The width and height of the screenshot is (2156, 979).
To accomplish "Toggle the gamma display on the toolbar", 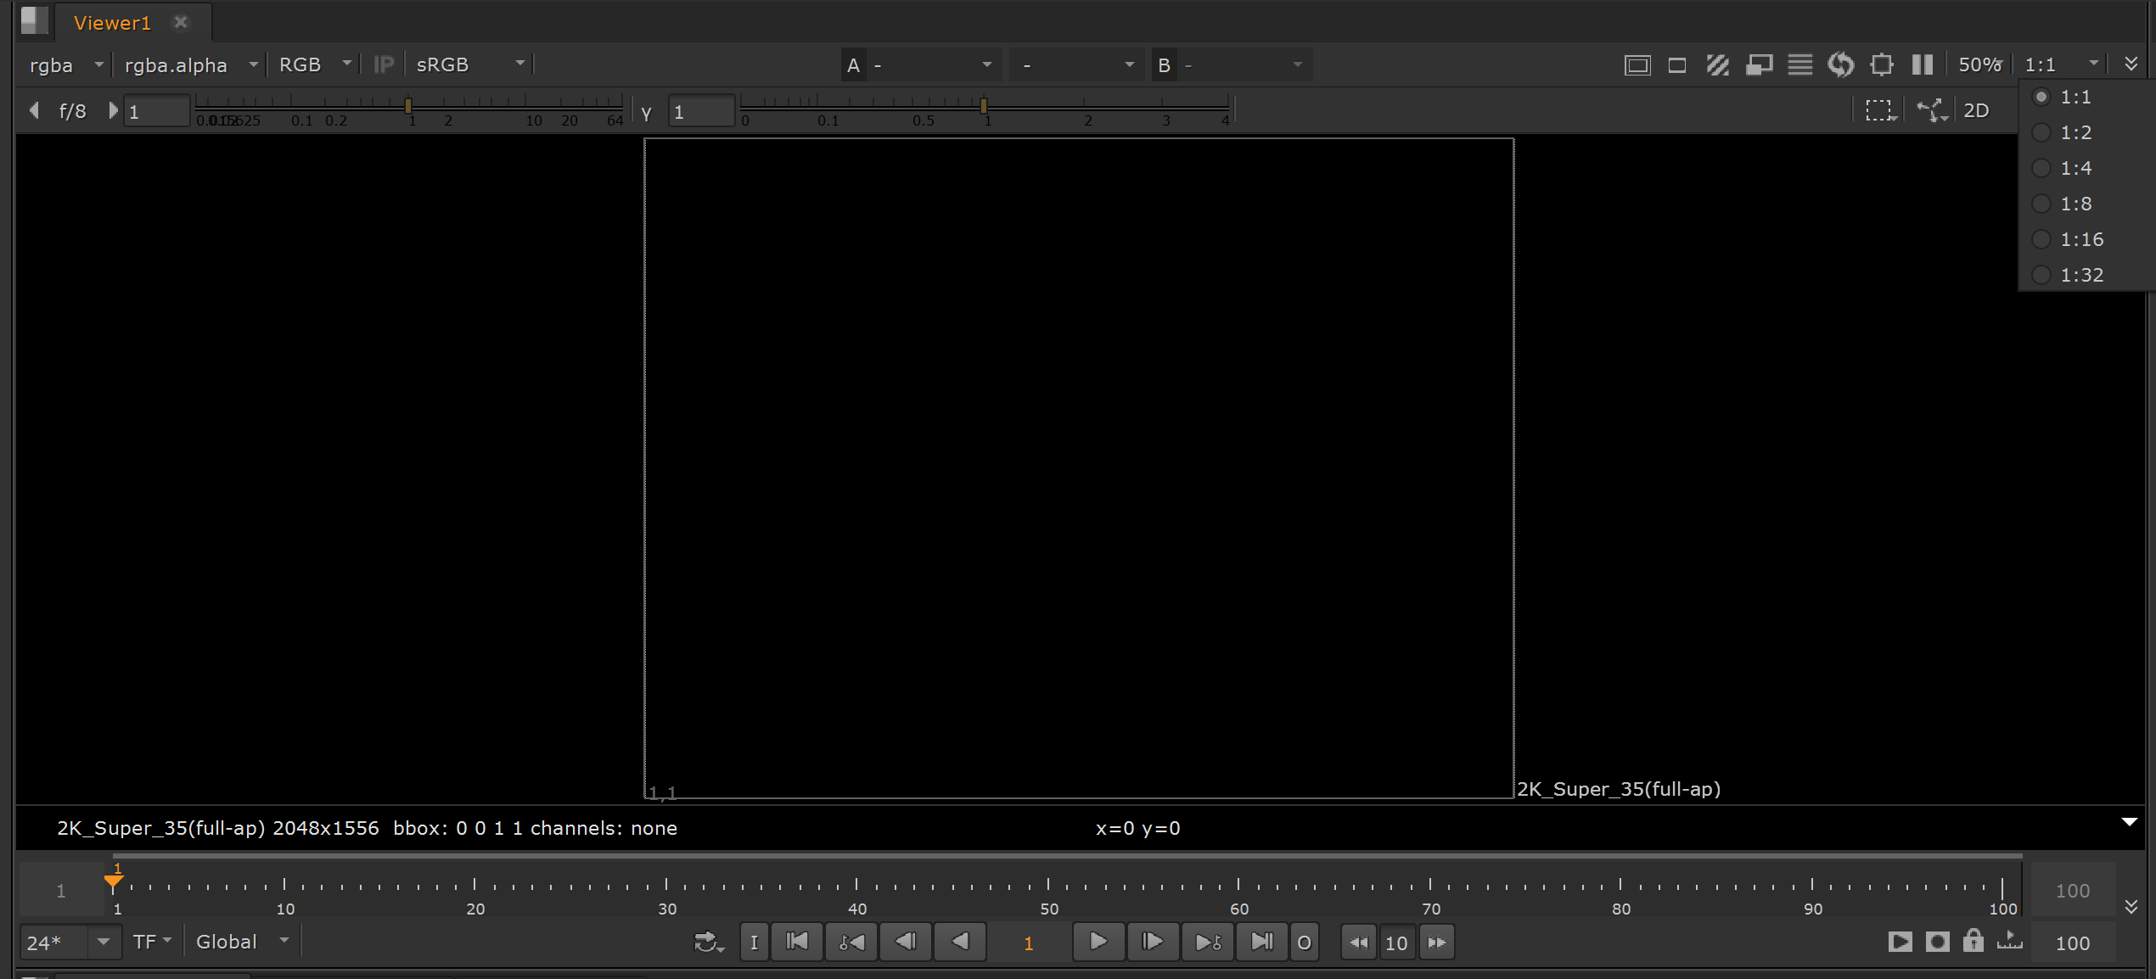I will [1718, 64].
